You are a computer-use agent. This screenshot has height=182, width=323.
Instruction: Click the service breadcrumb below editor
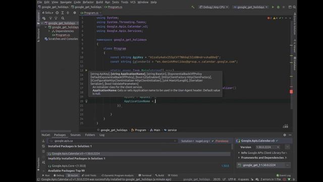171,130
